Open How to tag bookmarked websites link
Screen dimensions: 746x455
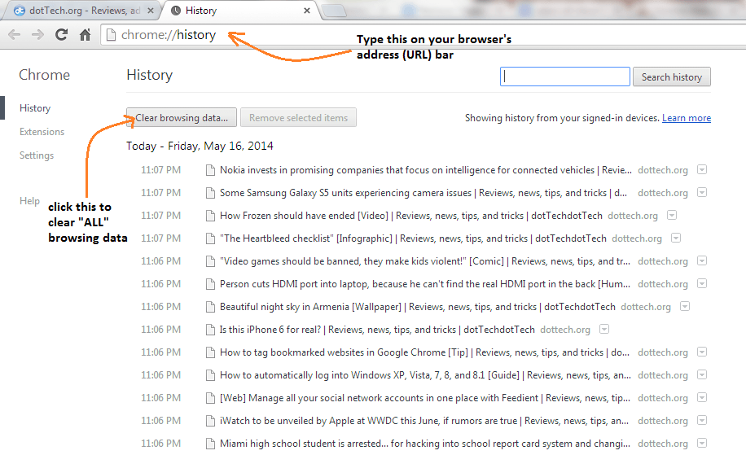point(424,352)
